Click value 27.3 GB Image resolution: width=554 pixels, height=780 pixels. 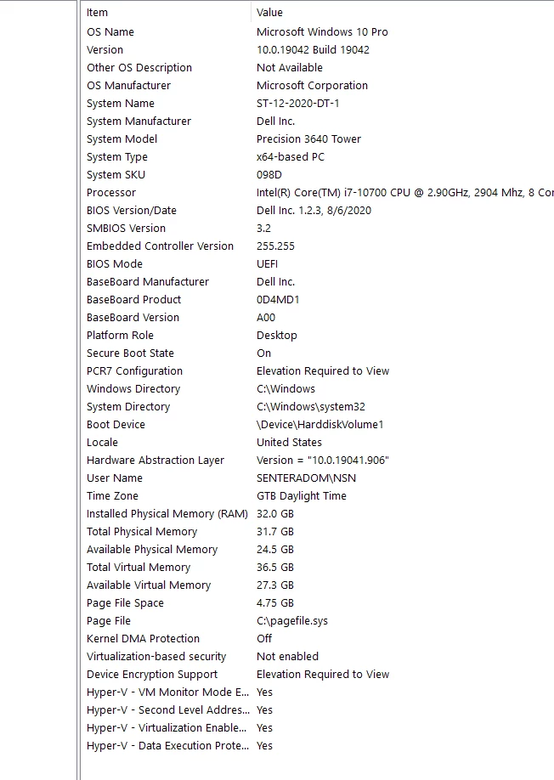pyautogui.click(x=275, y=586)
